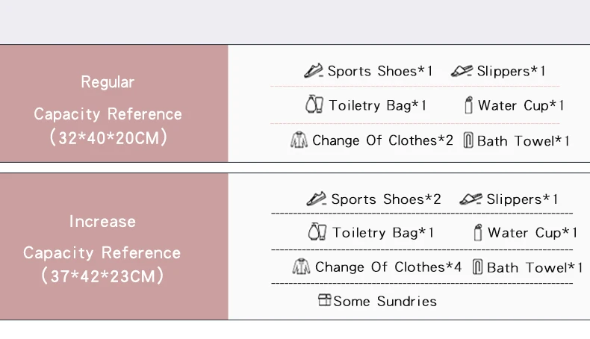Click the toiletry bag icon in Regular section

(315, 105)
